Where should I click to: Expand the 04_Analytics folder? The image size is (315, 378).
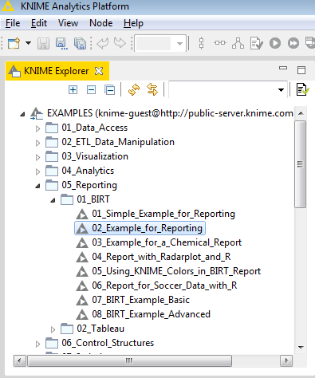click(37, 171)
